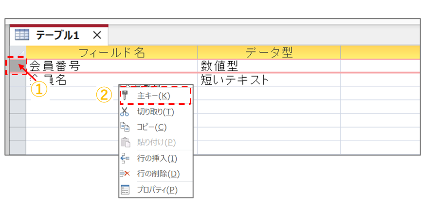The height and width of the screenshot is (210, 438).
Task: Click the clipboard icon for 貼り付け
Action: [125, 143]
